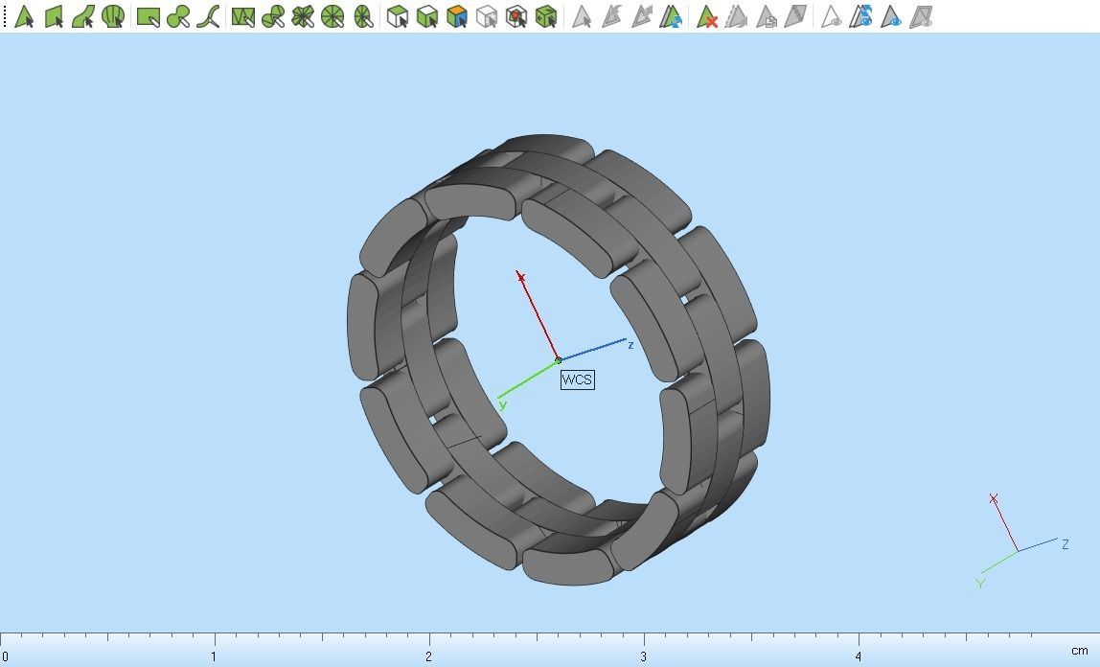Screen dimensions: 1100x667
Task: Toggle the dark triangle with blue eye
Action: tap(891, 17)
